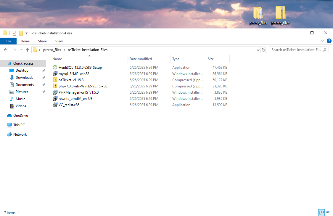The width and height of the screenshot is (333, 216).
Task: Expand the address bar history dropdown
Action: [258, 50]
